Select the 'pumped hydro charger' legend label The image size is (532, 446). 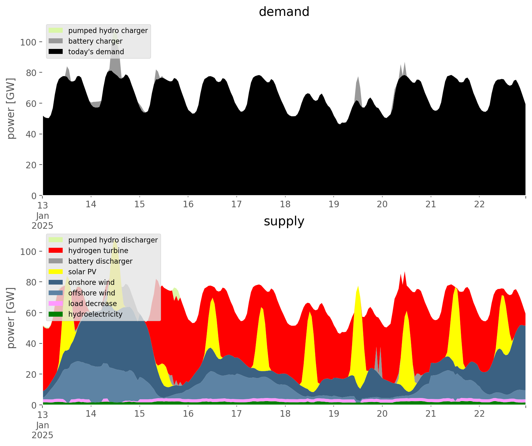tap(108, 31)
